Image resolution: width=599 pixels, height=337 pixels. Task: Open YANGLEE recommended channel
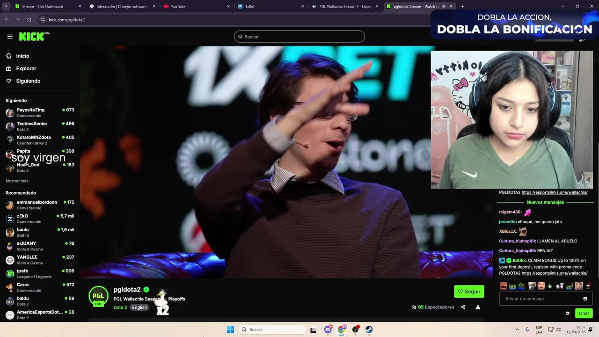40,260
